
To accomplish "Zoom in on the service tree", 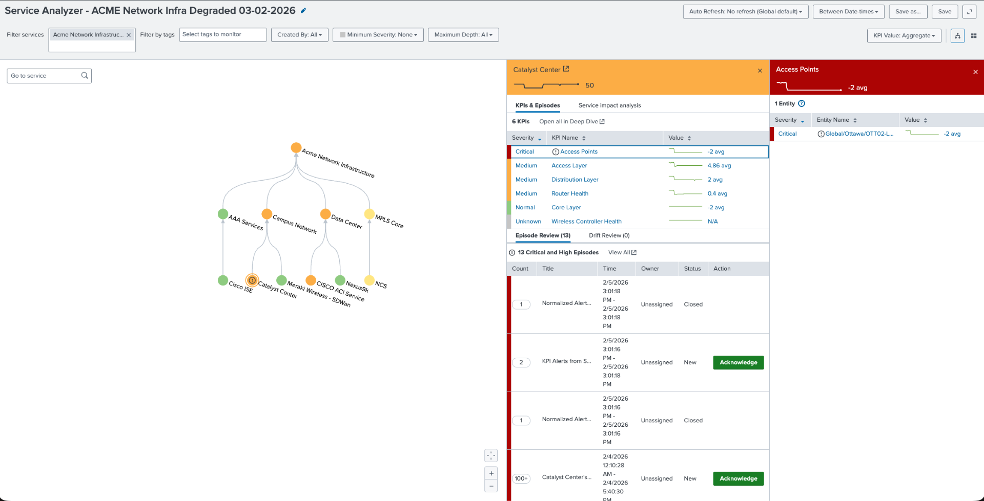I will click(491, 473).
